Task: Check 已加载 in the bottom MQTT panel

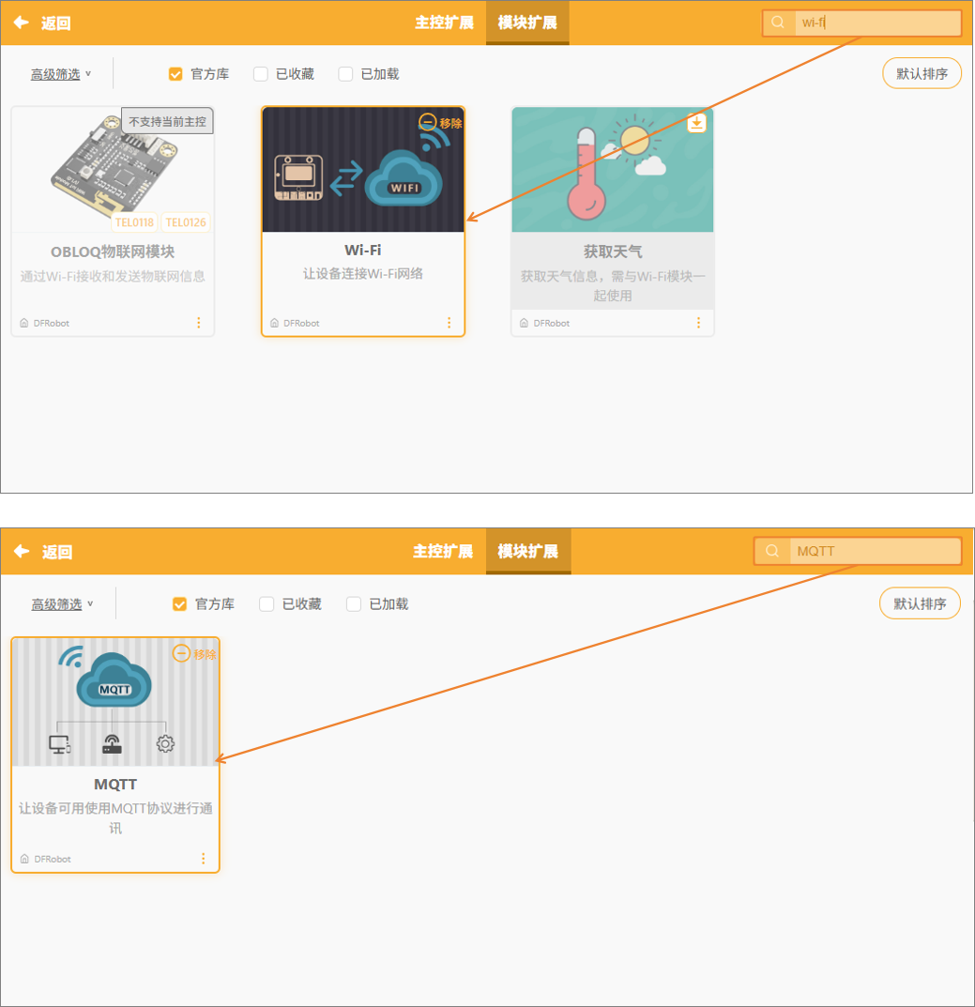Action: [x=354, y=604]
